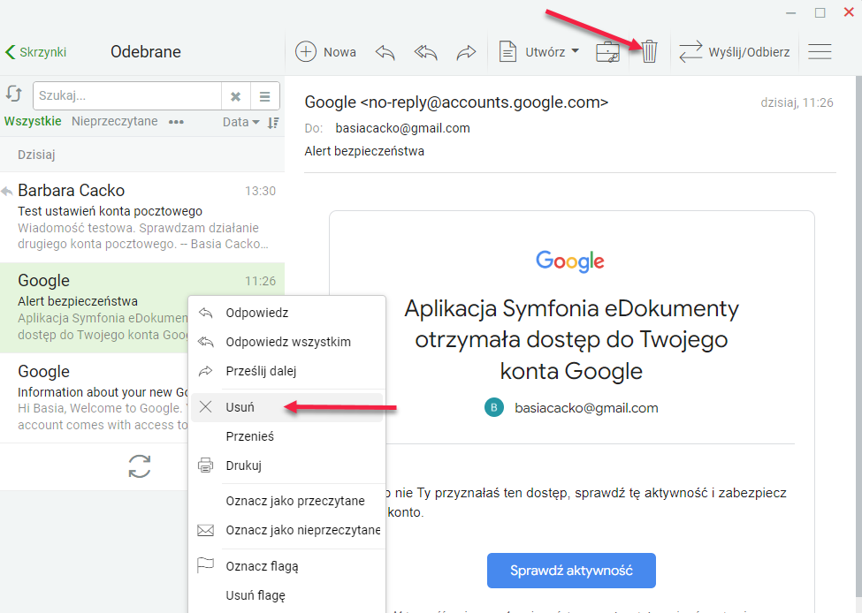Screen dimensions: 862x613
Task: Select the Nieprzeczytane filter tab
Action: pos(114,121)
